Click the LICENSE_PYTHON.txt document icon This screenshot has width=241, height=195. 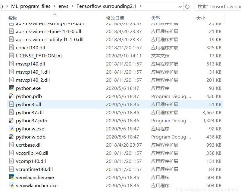(11, 56)
